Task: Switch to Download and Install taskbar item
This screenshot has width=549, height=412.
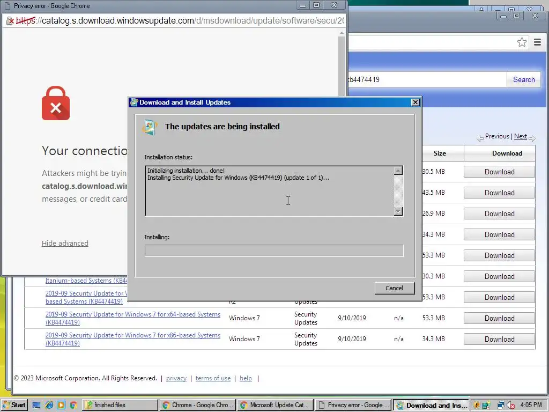Action: pyautogui.click(x=432, y=405)
